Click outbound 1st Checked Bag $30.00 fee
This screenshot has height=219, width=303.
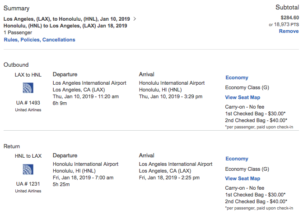coord(256,114)
